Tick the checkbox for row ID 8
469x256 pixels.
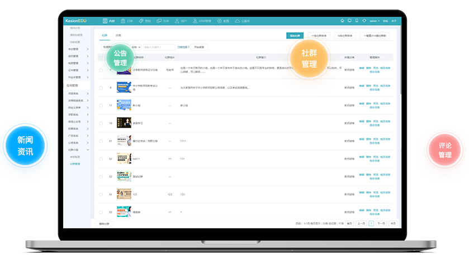101,88
